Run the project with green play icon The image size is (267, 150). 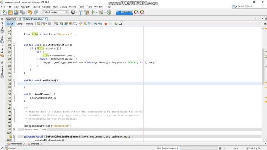point(93,12)
